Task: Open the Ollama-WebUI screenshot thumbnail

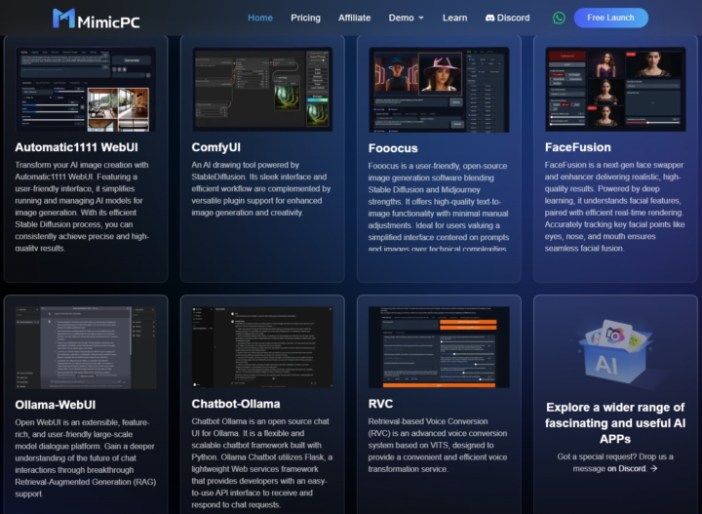Action: click(86, 348)
